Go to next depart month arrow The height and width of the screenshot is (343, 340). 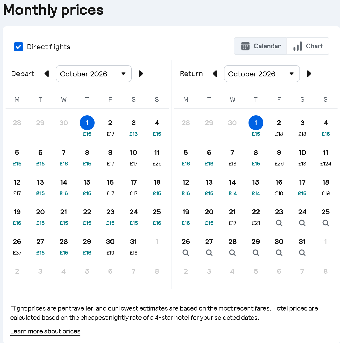[141, 74]
